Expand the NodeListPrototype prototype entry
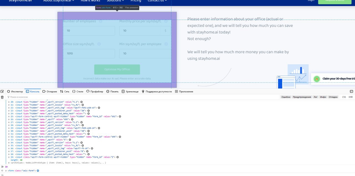Screen dimensions: 355x176 point(9,163)
